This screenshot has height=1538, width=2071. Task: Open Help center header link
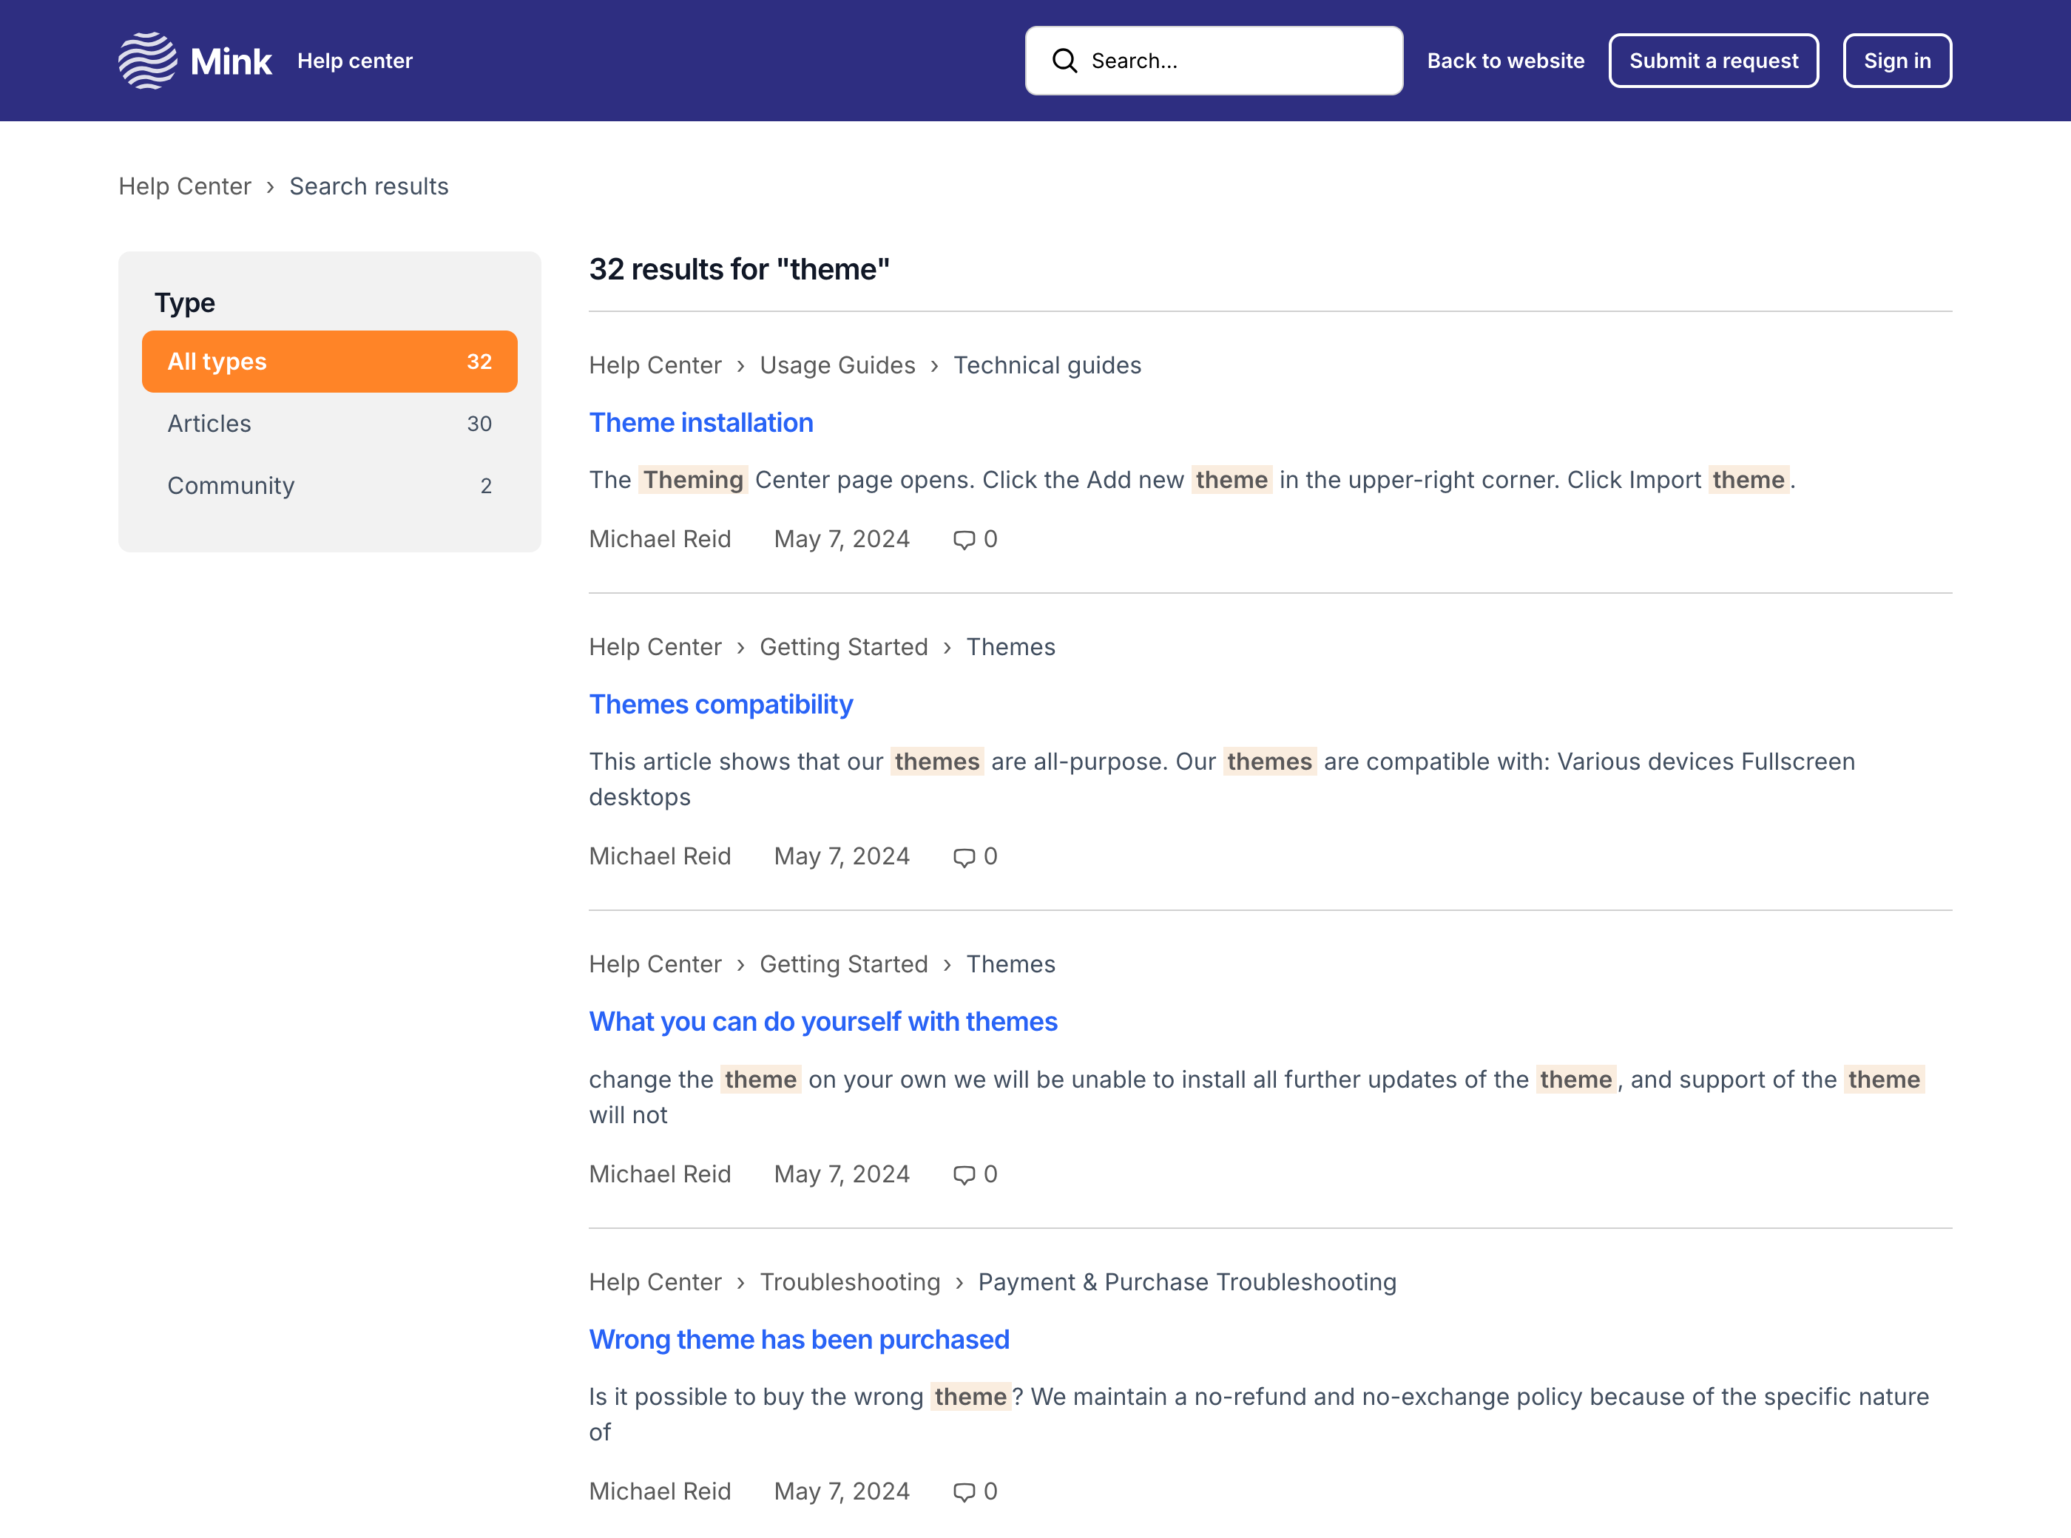click(355, 61)
